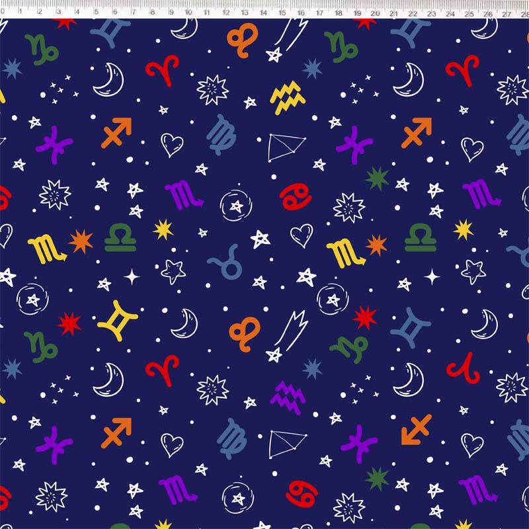Screen dimensions: 529x529
Task: Click the upside-down red Aries symbol
Action: pos(463,368)
